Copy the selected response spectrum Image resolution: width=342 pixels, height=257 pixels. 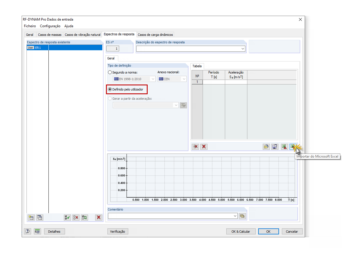click(40, 217)
